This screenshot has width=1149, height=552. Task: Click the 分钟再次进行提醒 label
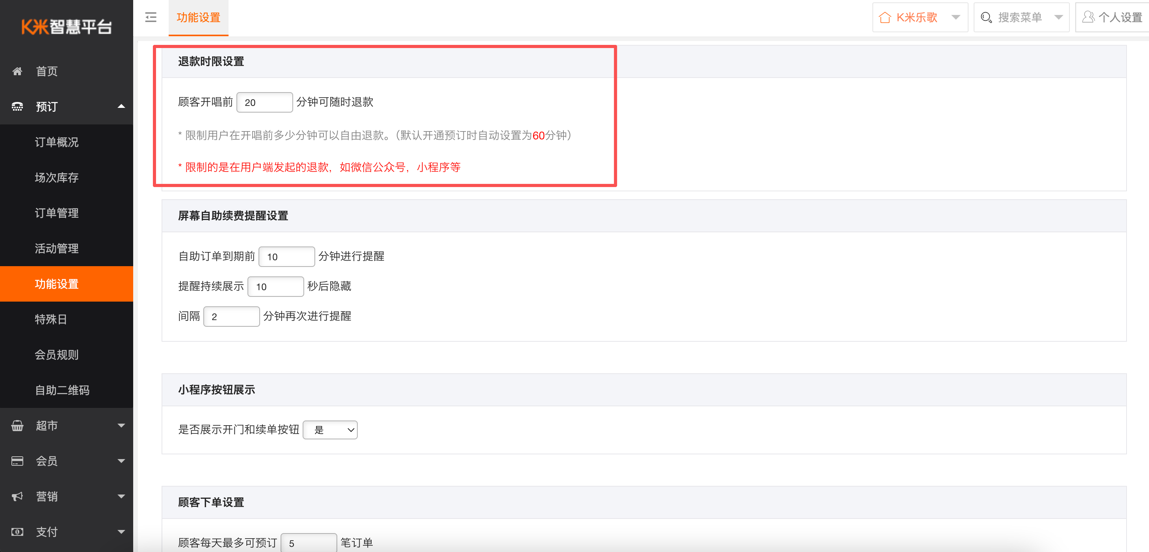click(x=307, y=316)
